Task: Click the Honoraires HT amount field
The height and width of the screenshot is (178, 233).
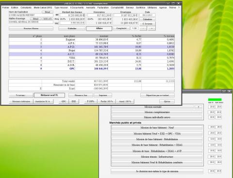Action: click(x=100, y=15)
